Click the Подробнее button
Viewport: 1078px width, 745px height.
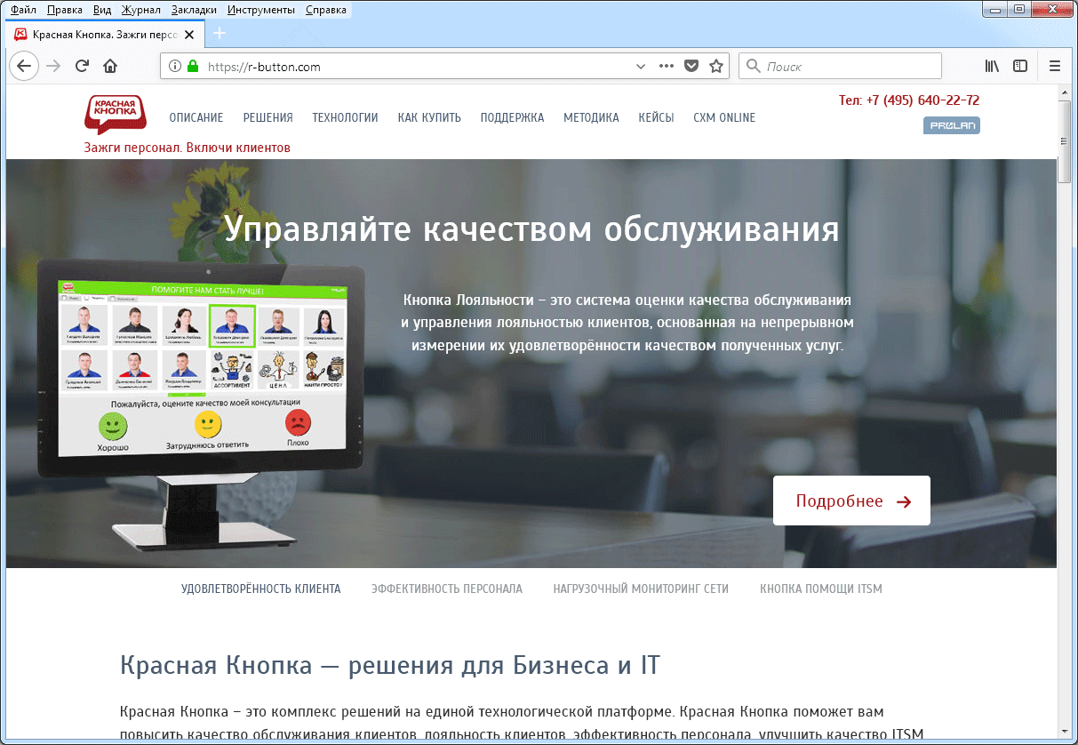(851, 501)
